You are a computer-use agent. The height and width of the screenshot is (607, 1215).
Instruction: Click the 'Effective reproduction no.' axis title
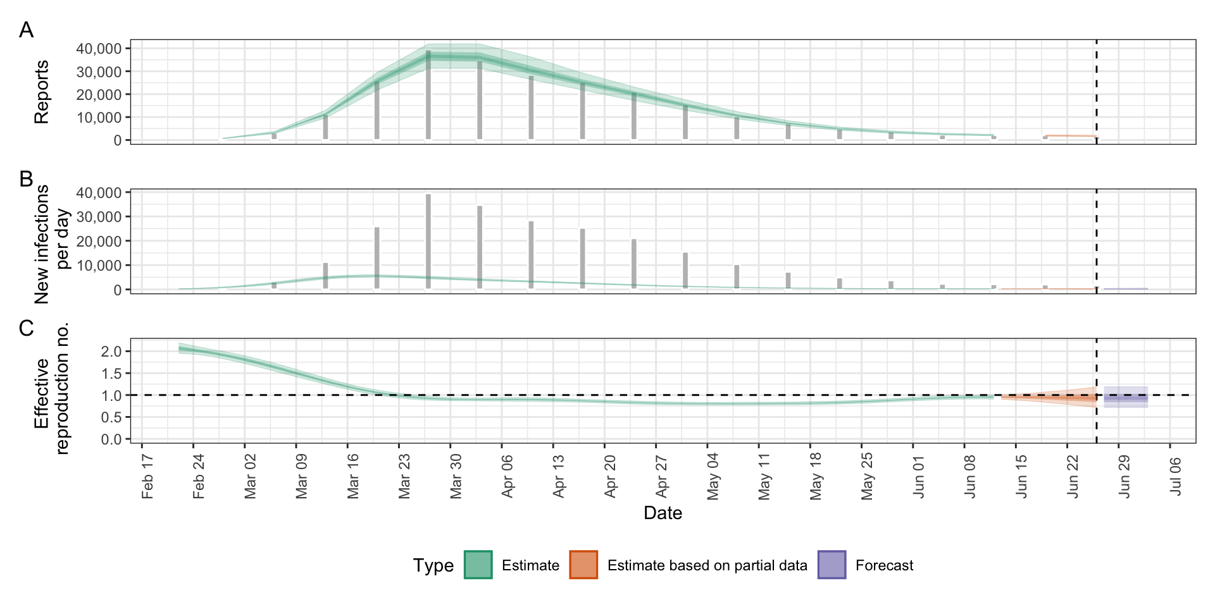coord(51,391)
